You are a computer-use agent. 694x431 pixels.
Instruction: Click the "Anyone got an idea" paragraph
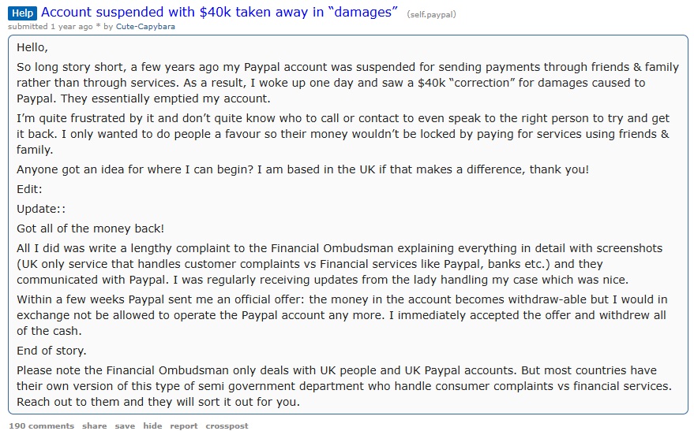[302, 169]
